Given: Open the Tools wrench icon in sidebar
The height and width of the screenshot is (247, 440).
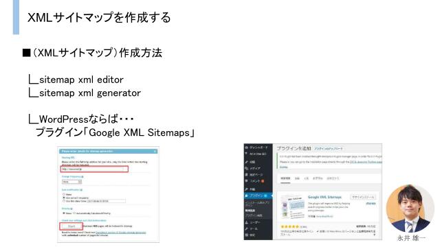Looking at the screenshot, I should pyautogui.click(x=246, y=228).
